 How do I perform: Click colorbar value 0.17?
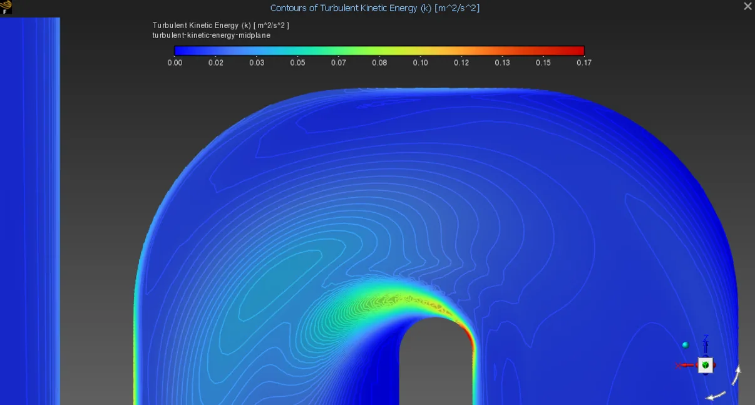(x=584, y=63)
